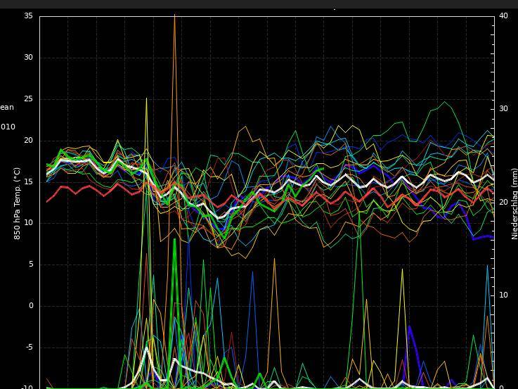Click the 40 tick on precipitation axis
518x389 pixels.
(x=503, y=15)
